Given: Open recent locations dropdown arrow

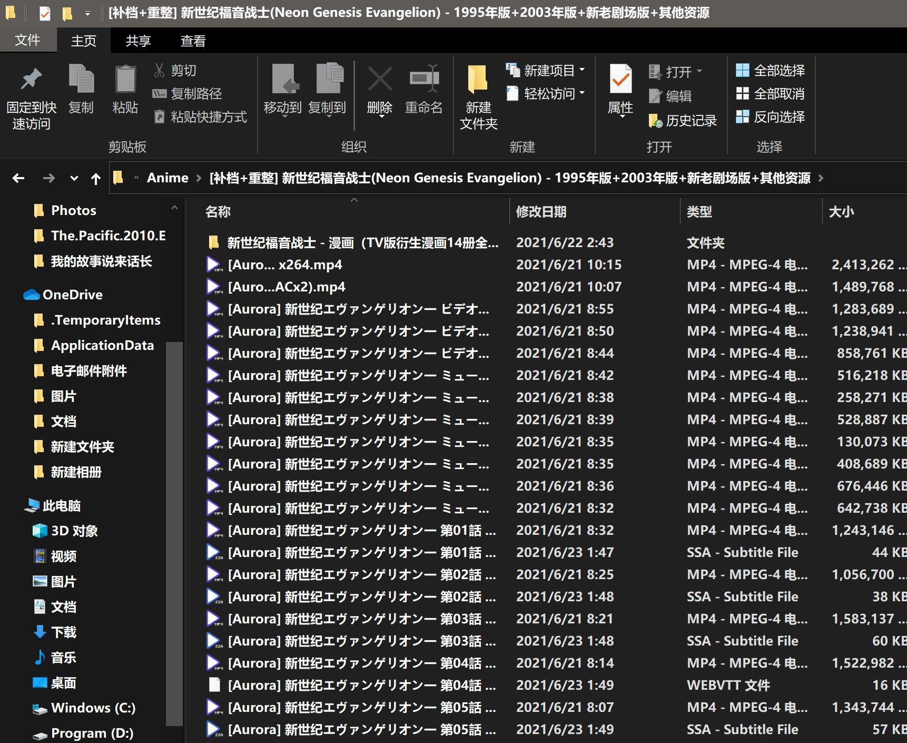Looking at the screenshot, I should pyautogui.click(x=74, y=178).
